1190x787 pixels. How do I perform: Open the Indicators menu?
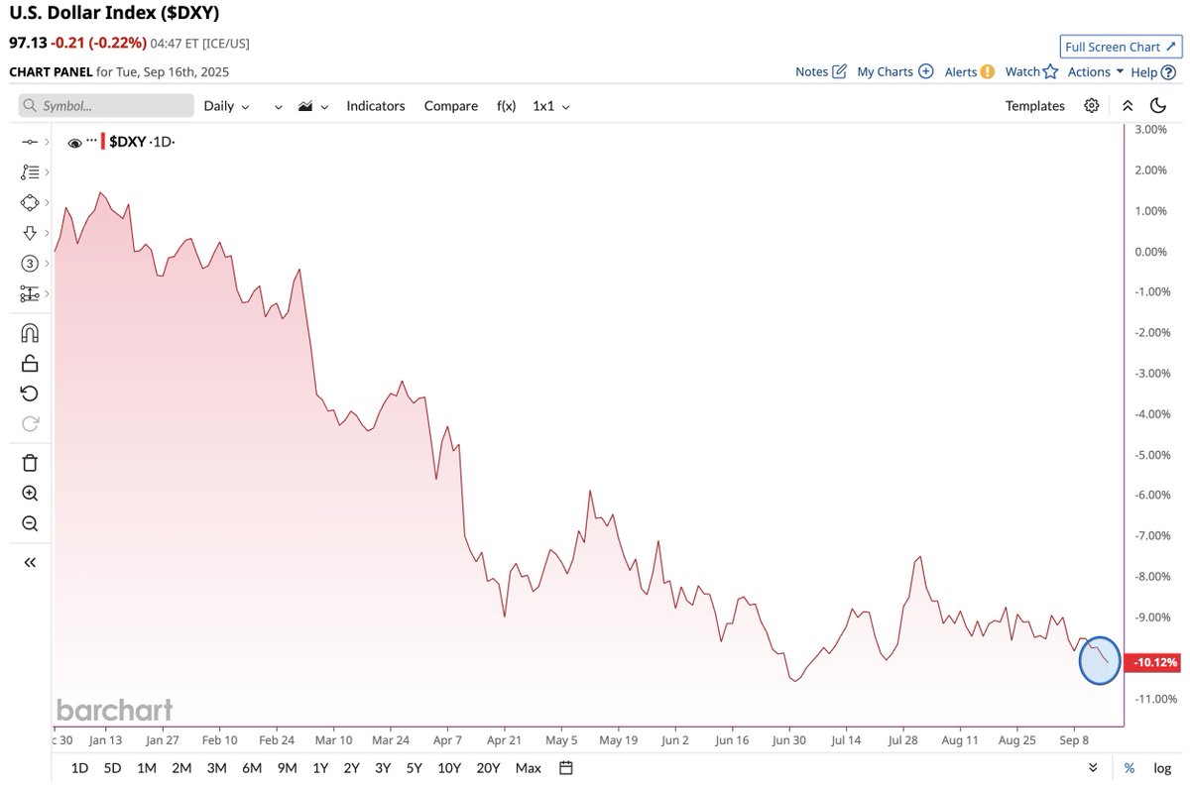[x=376, y=105]
